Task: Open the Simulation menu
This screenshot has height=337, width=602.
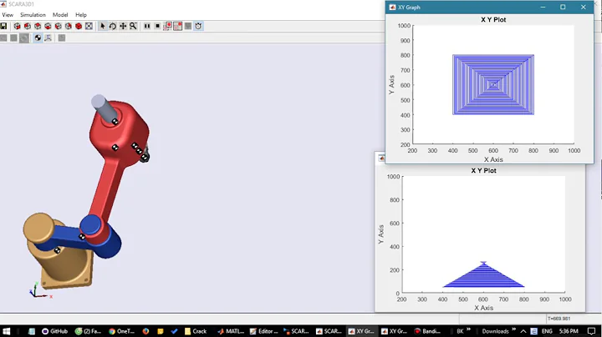Action: pyautogui.click(x=33, y=15)
